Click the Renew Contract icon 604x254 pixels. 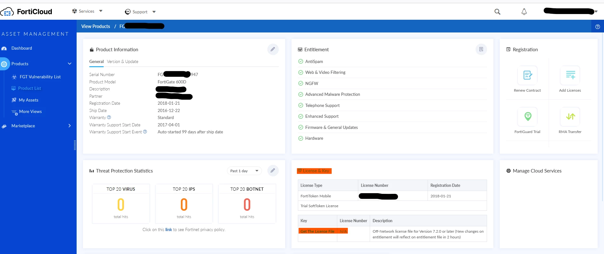point(528,75)
